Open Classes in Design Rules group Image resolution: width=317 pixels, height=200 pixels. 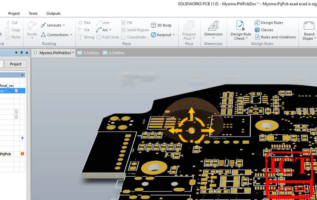click(264, 30)
